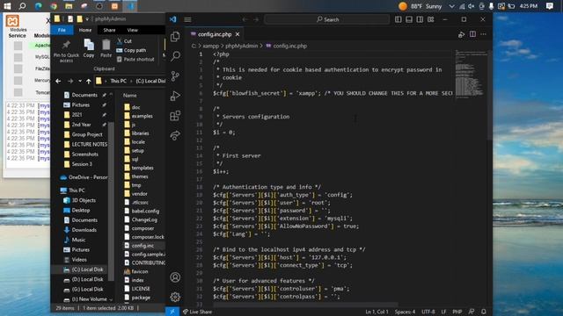
Task: Change indentation via Spaces: 4
Action: click(x=405, y=312)
